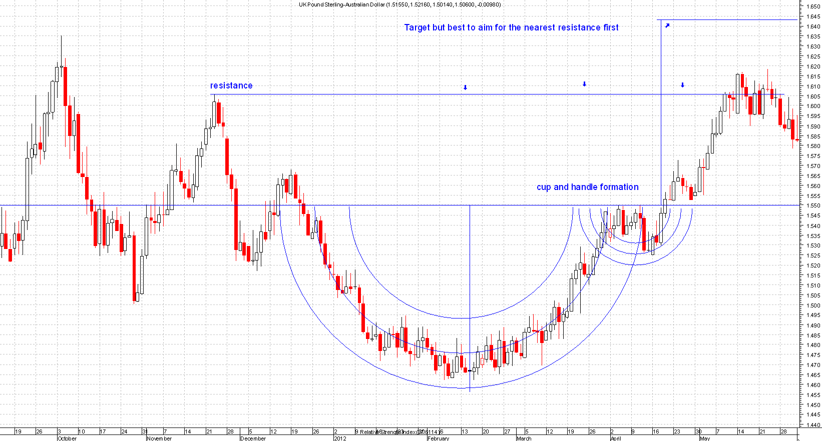The height and width of the screenshot is (441, 822).
Task: Click the diagonal arrow atop the target line
Action: pos(667,25)
